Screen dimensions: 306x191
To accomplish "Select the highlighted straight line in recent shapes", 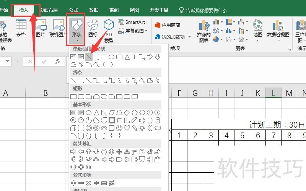I will point(89,57).
